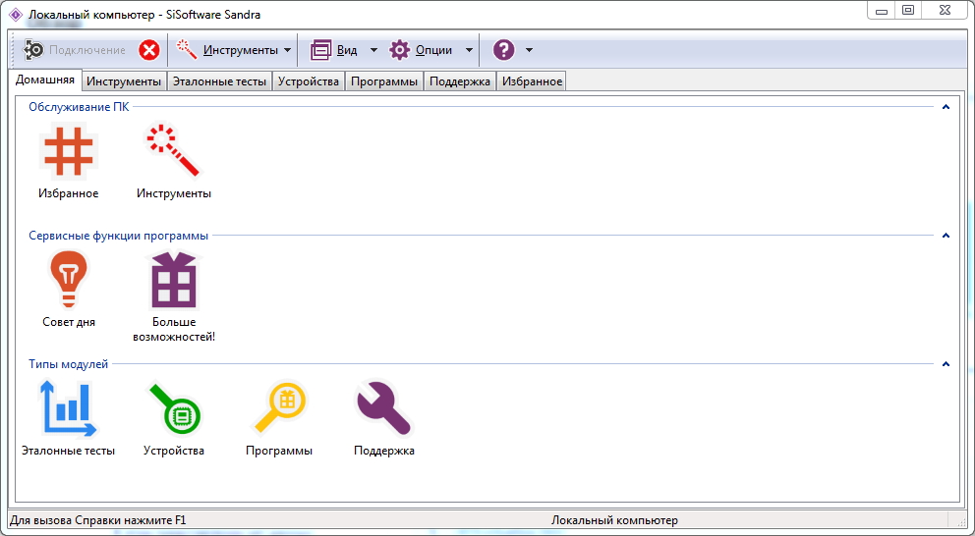Expand the Инструменты toolbar dropdown arrow

tap(287, 50)
